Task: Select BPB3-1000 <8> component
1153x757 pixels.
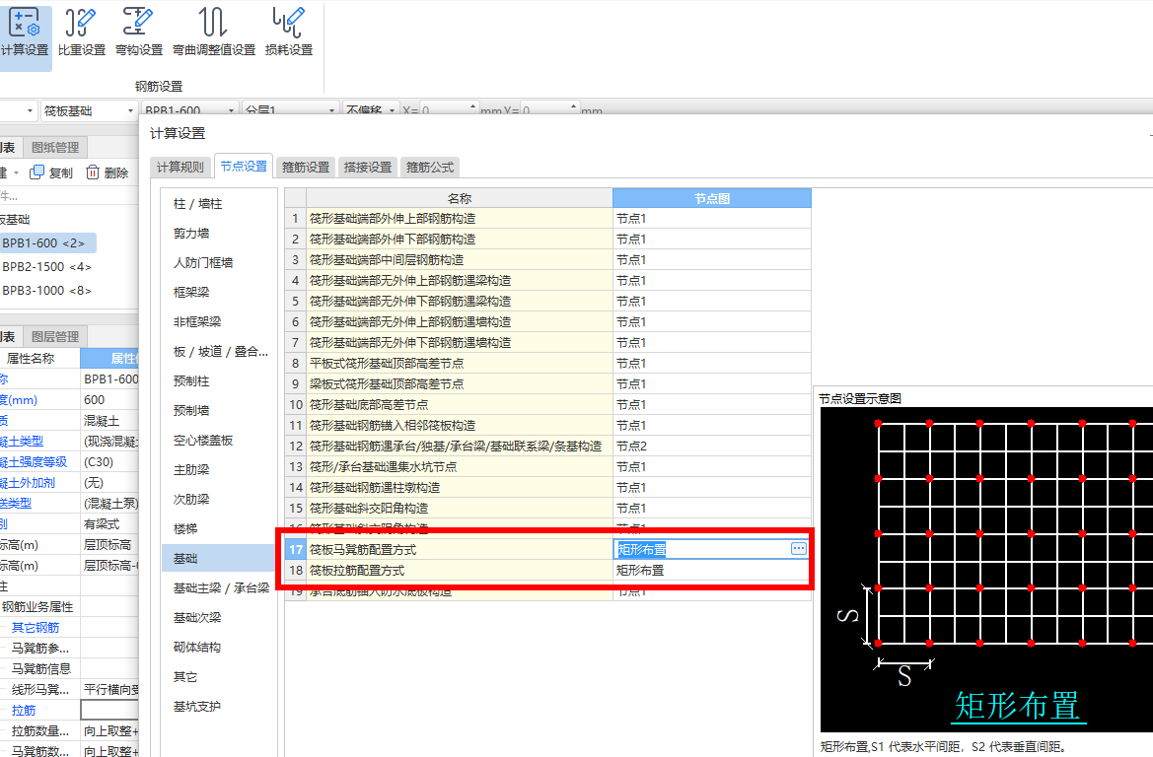Action: click(47, 291)
